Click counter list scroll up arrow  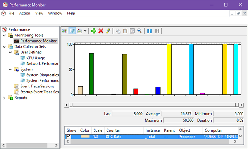tap(241, 130)
